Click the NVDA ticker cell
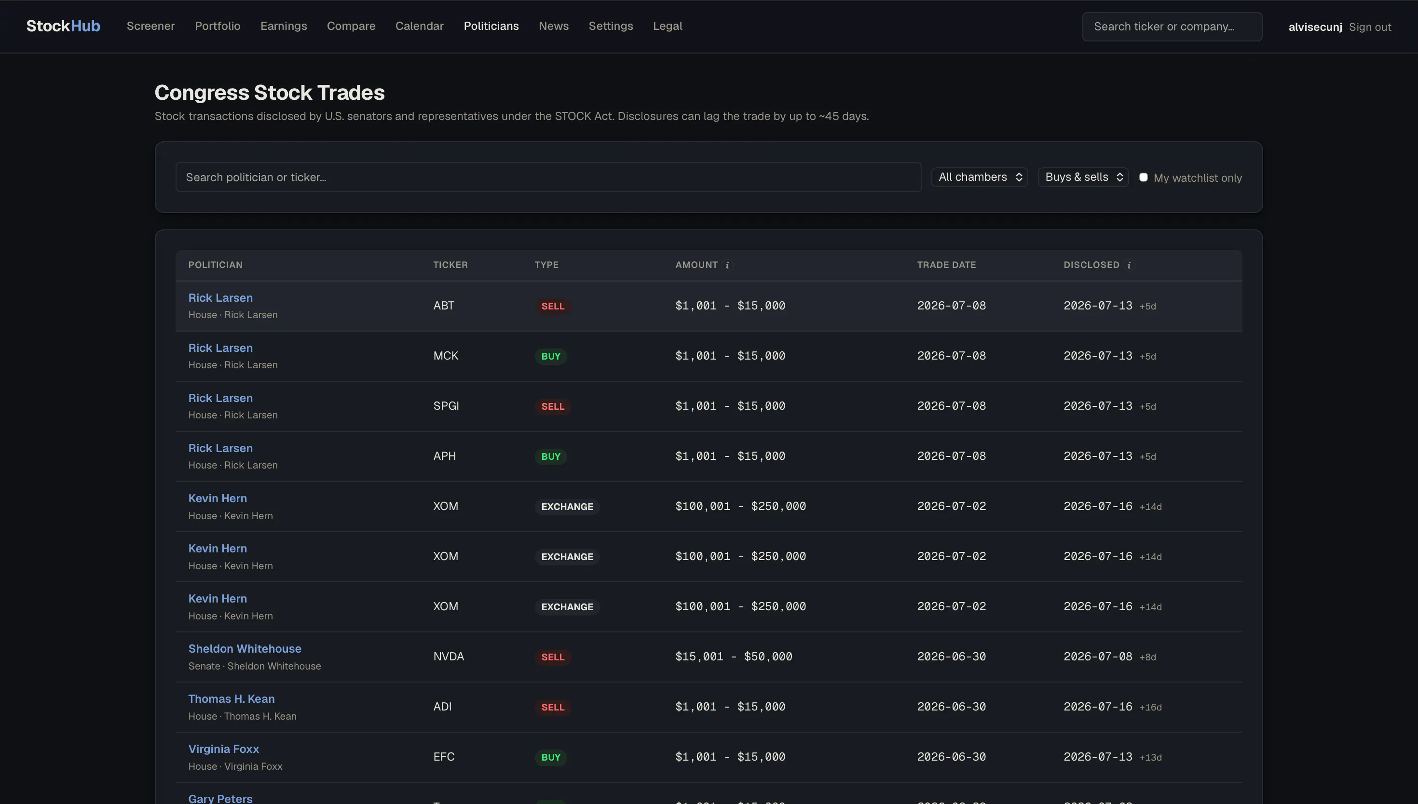 449,657
